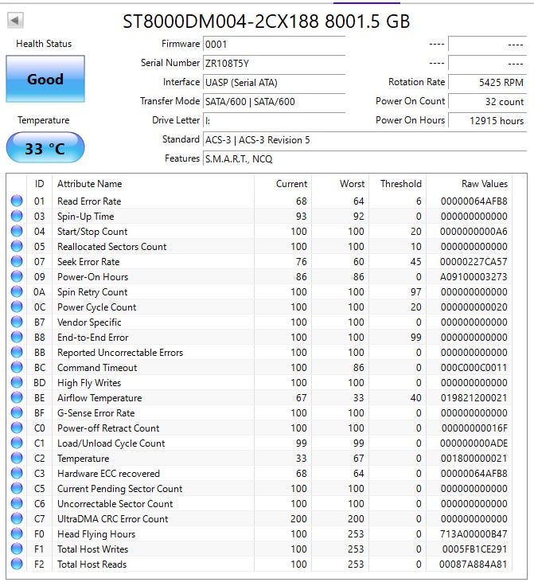Click the status orb for Load/Unload Cycle Count
This screenshot has height=586, width=534.
coord(17,443)
